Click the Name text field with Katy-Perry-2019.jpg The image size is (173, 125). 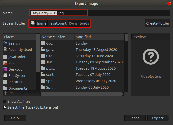click(x=100, y=13)
